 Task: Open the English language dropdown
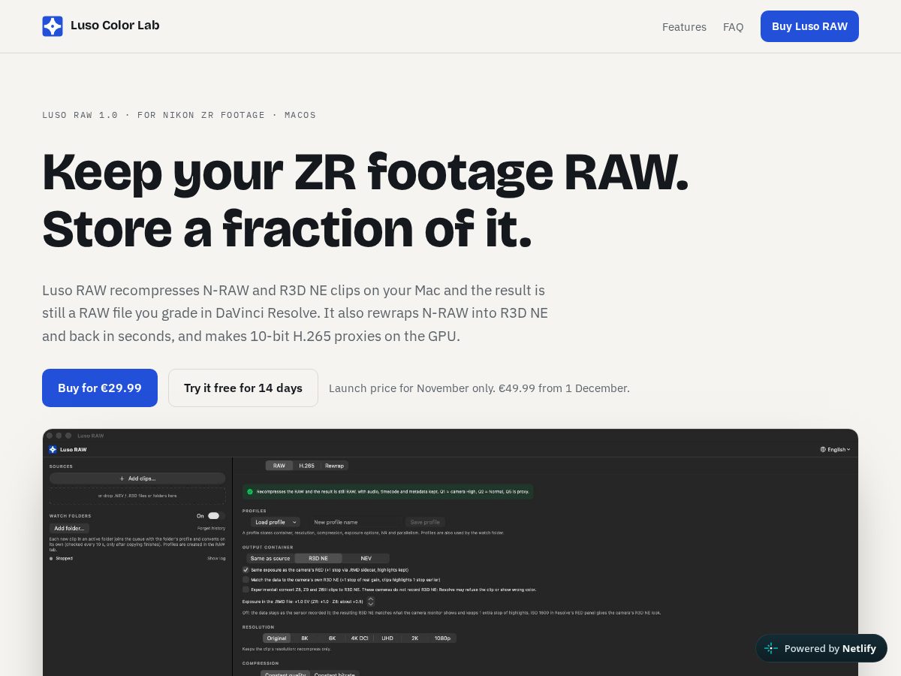tap(836, 449)
